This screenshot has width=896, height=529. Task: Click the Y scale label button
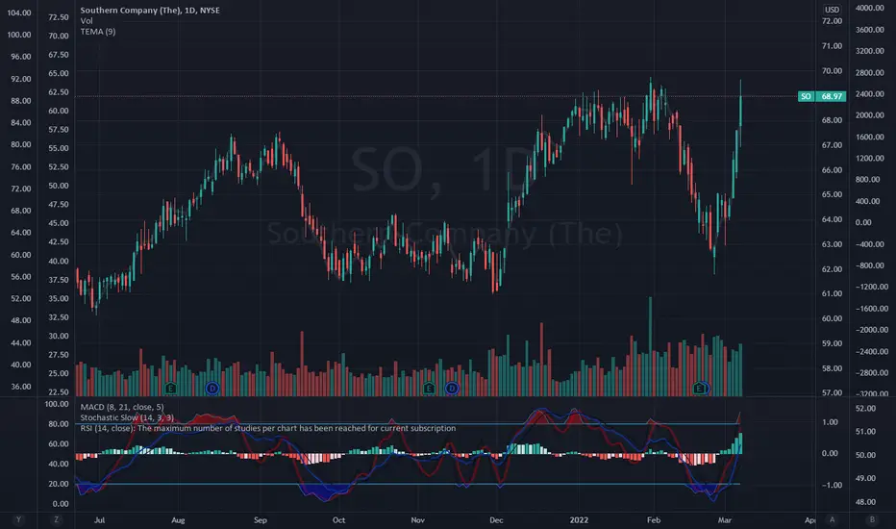pos(18,519)
